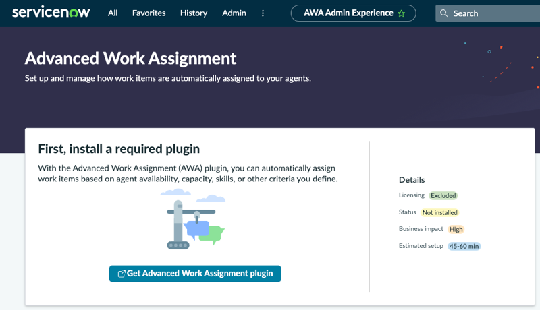Image resolution: width=540 pixels, height=310 pixels.
Task: Click Get Advanced Work Assignment plugin button
Action: pos(195,274)
